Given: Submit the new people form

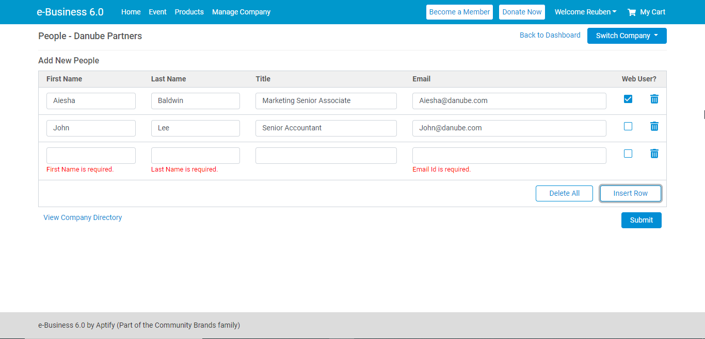Looking at the screenshot, I should [641, 220].
